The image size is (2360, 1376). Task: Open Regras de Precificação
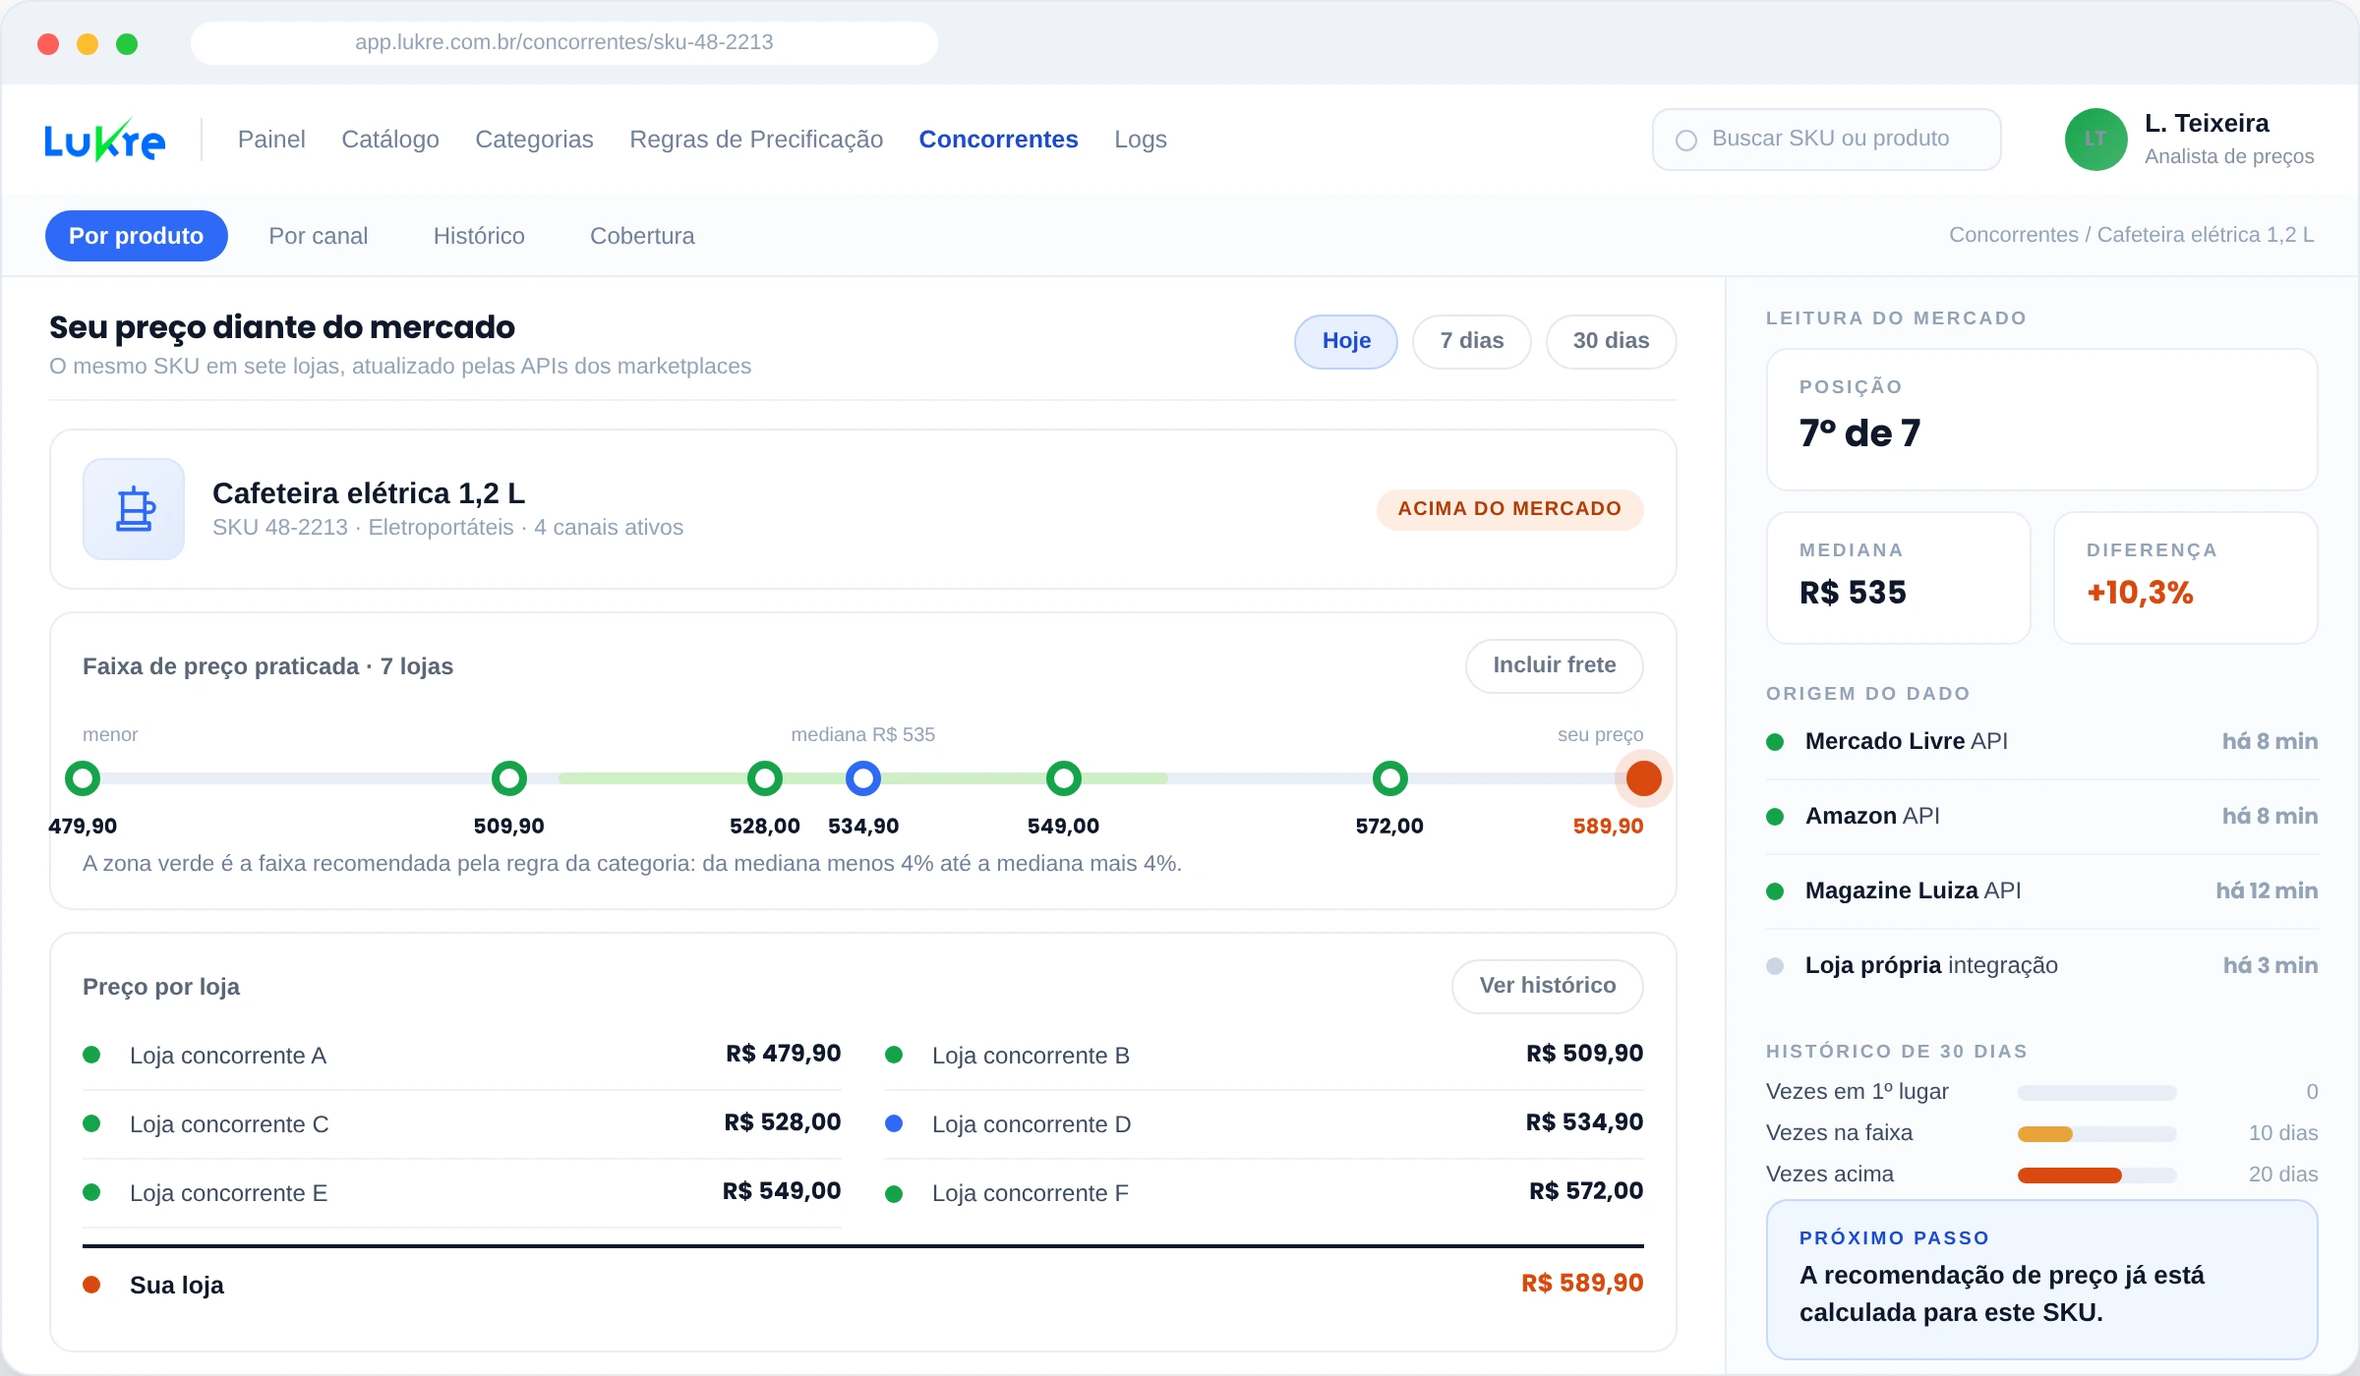pos(756,140)
